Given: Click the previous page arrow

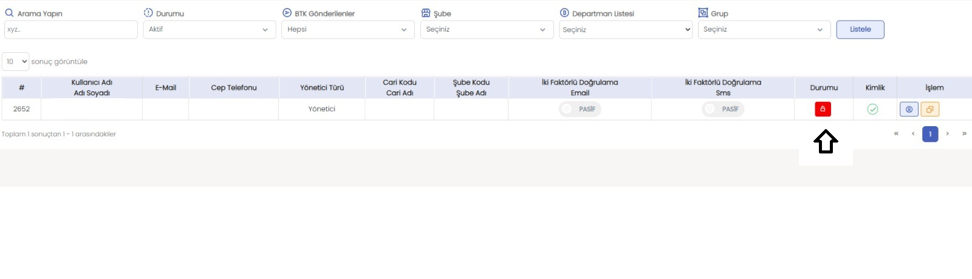Looking at the screenshot, I should tap(913, 133).
